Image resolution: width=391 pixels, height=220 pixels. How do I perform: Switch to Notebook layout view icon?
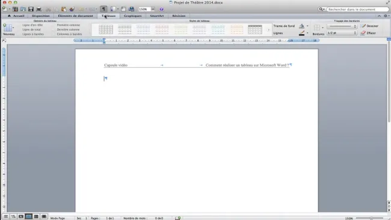coord(37,216)
